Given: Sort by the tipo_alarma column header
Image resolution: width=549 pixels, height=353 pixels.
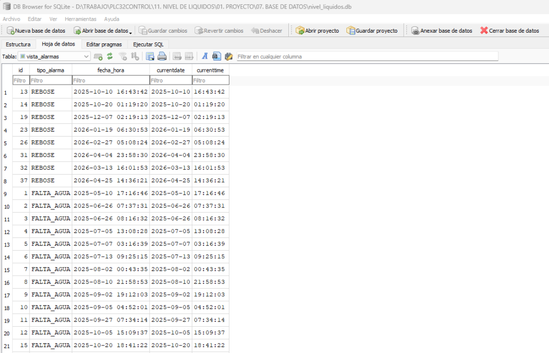Looking at the screenshot, I should point(51,70).
